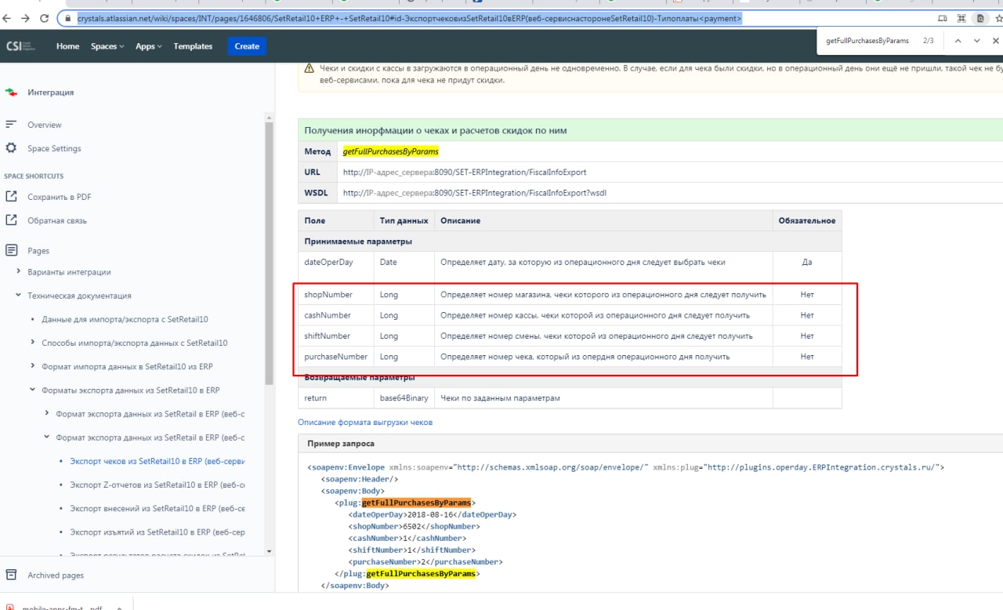Click the FiscalInfoExport?wsdl WSDL address

[x=475, y=192]
